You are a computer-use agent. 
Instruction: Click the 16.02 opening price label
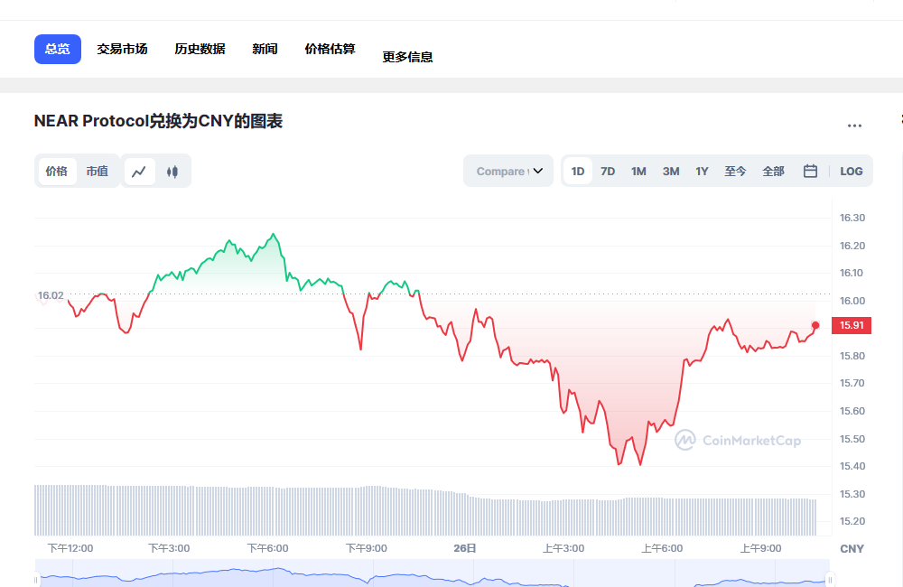51,295
